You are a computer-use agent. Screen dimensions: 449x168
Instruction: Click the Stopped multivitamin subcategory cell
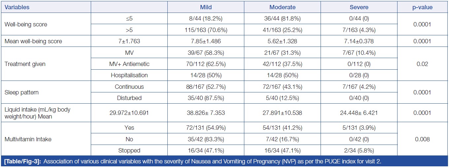(x=129, y=151)
